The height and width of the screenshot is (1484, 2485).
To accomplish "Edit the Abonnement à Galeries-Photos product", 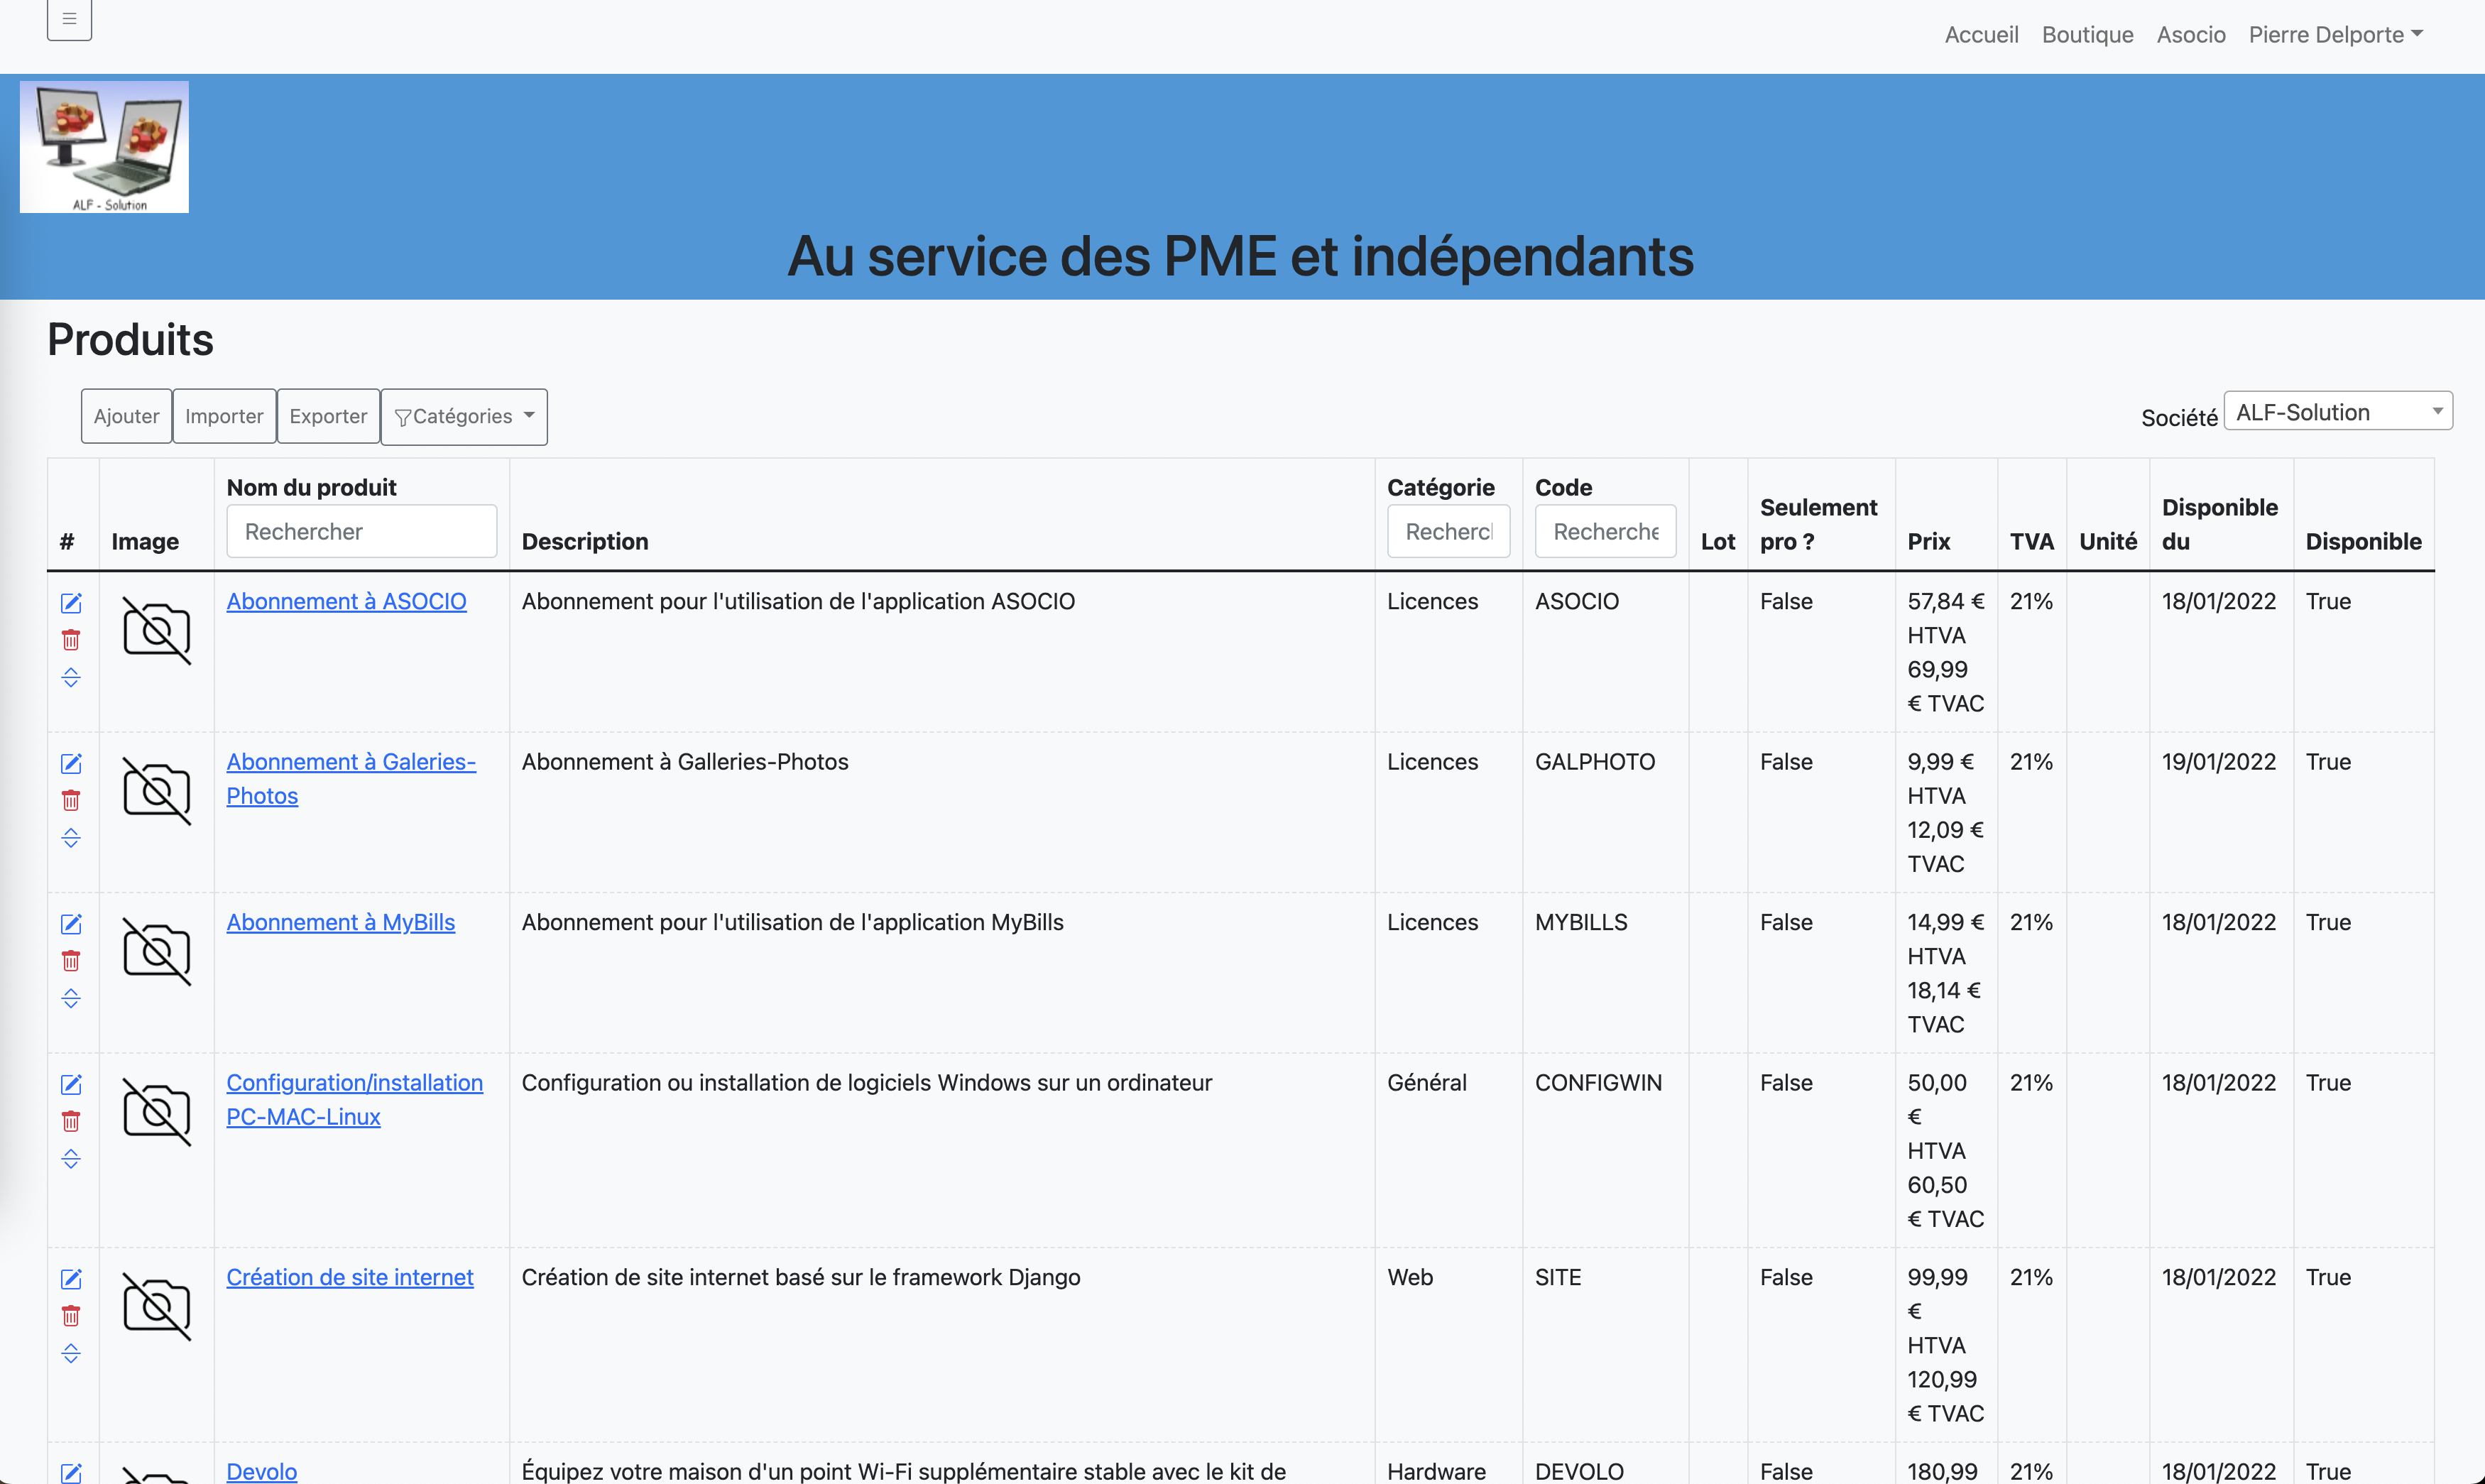I will pyautogui.click(x=71, y=764).
